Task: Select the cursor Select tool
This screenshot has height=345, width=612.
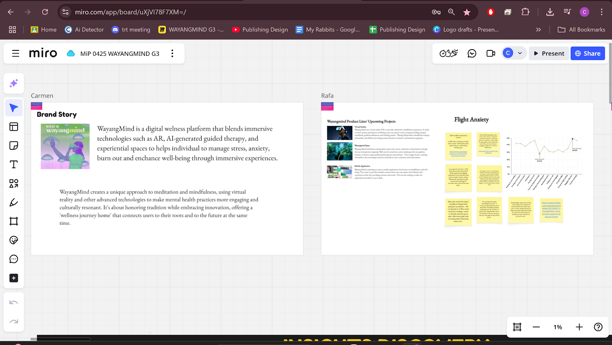Action: (14, 108)
